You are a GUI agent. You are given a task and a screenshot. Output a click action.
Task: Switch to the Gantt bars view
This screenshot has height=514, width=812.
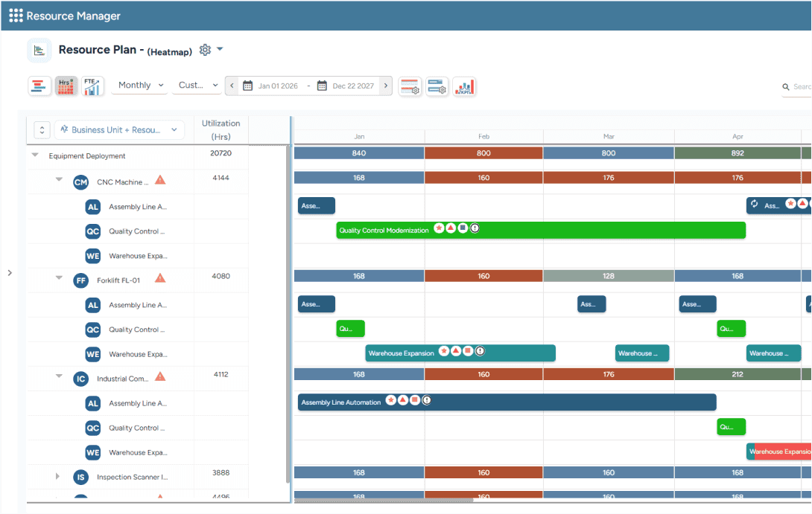39,86
